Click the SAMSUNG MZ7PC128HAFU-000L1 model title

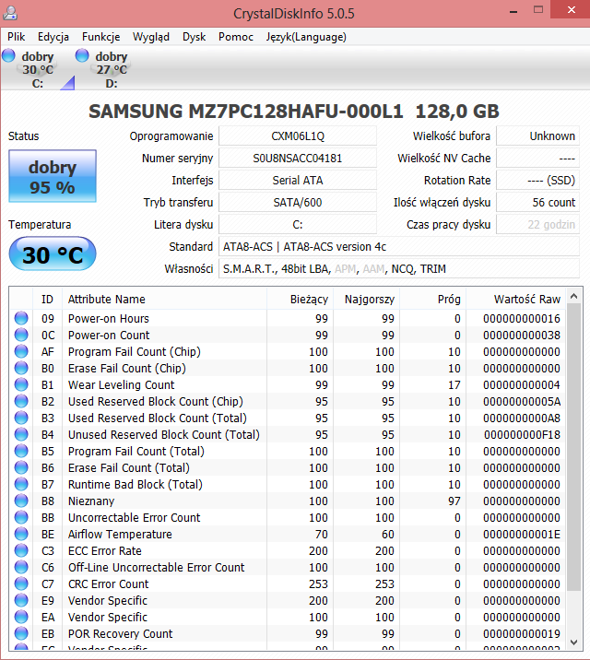pos(294,112)
